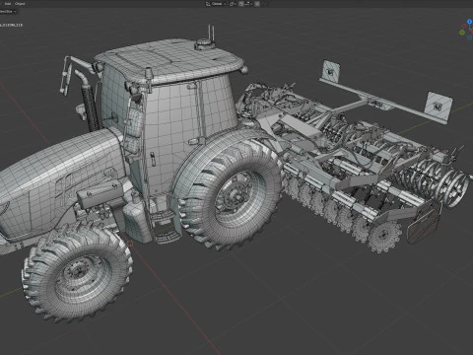The width and height of the screenshot is (473, 355).
Task: Open the snapping options dropdown
Action: click(x=248, y=4)
